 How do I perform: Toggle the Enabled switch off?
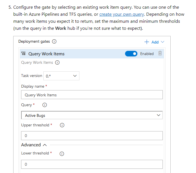(131, 54)
